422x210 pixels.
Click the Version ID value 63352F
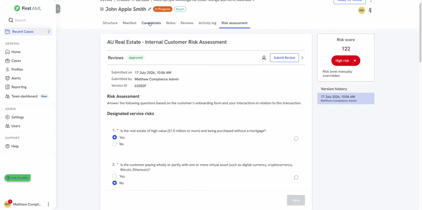click(140, 86)
